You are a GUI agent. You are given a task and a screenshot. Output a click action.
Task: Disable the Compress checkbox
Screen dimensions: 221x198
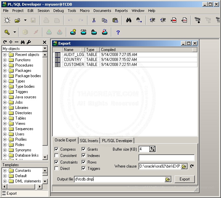57,149
